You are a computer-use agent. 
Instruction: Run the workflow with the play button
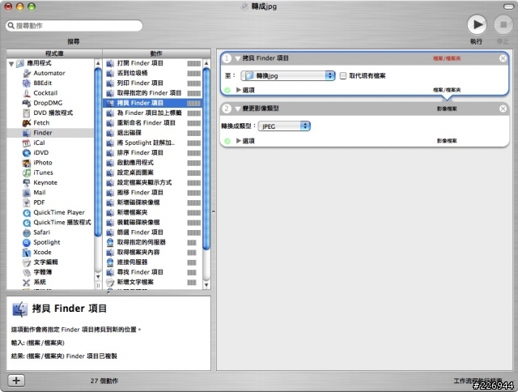(x=477, y=25)
